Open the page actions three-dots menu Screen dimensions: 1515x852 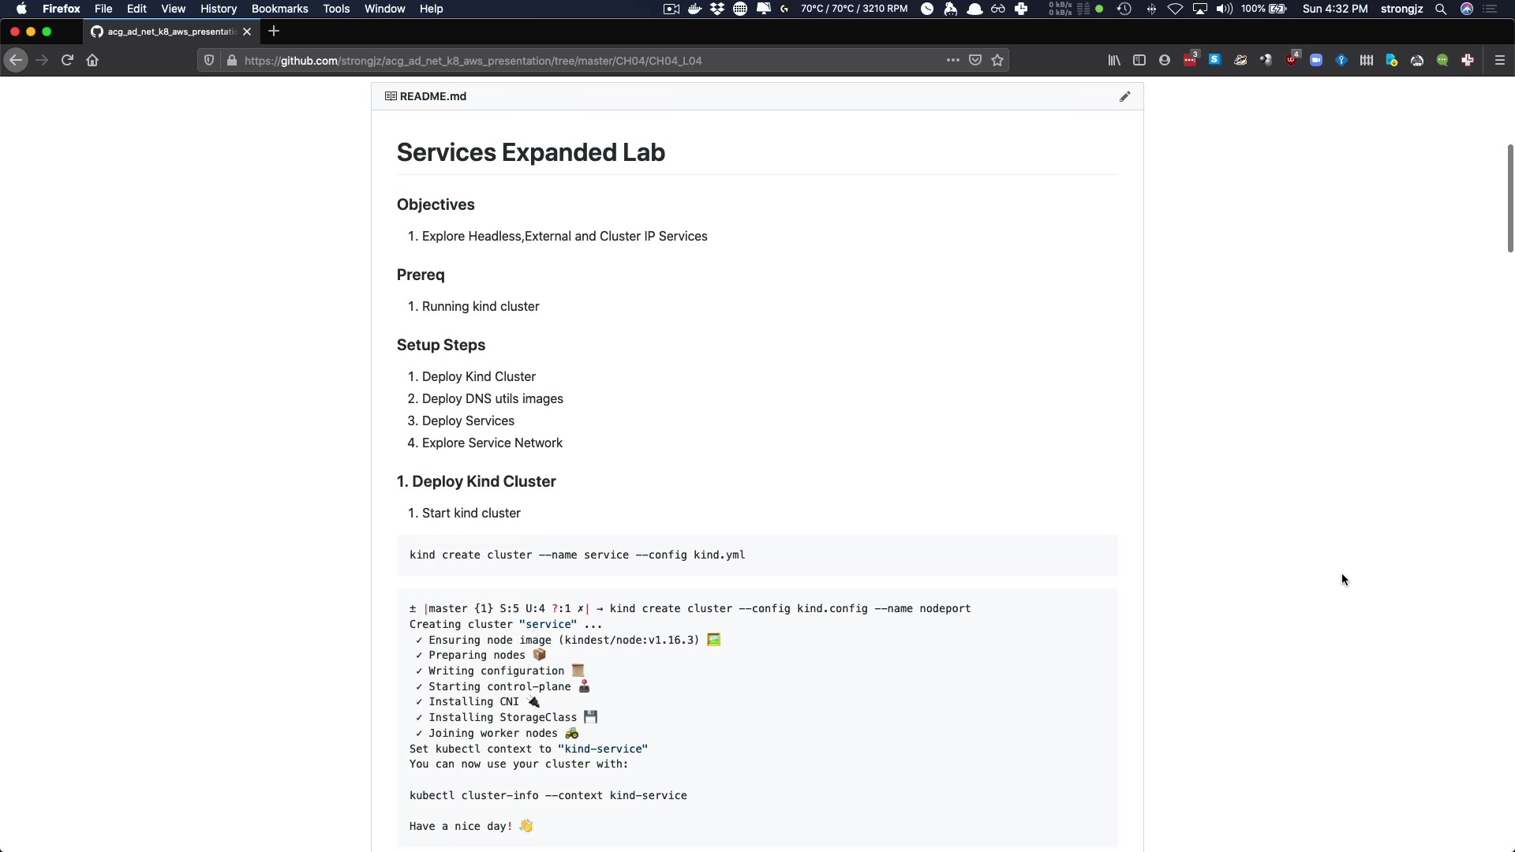pos(953,60)
